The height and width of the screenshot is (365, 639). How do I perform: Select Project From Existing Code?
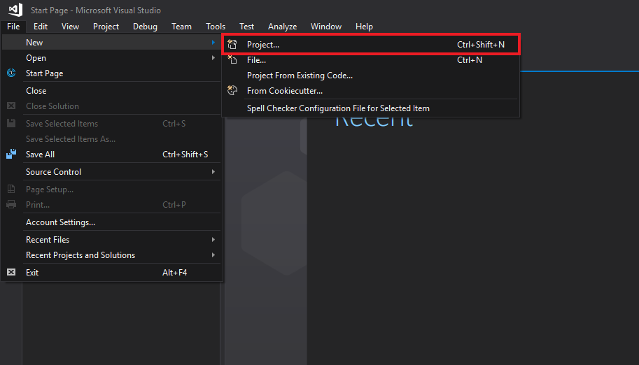coord(300,76)
